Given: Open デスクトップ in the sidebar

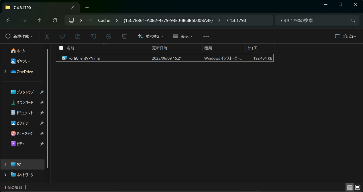Looking at the screenshot, I should [x=22, y=92].
